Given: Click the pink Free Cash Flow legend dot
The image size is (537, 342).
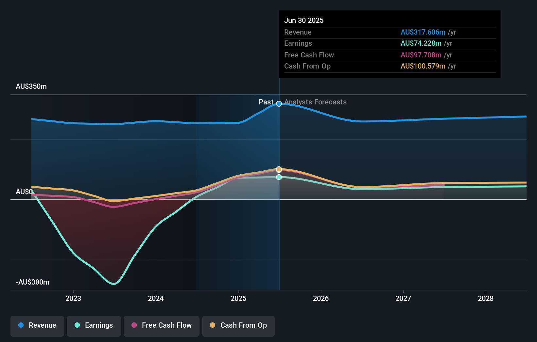Looking at the screenshot, I should point(134,325).
